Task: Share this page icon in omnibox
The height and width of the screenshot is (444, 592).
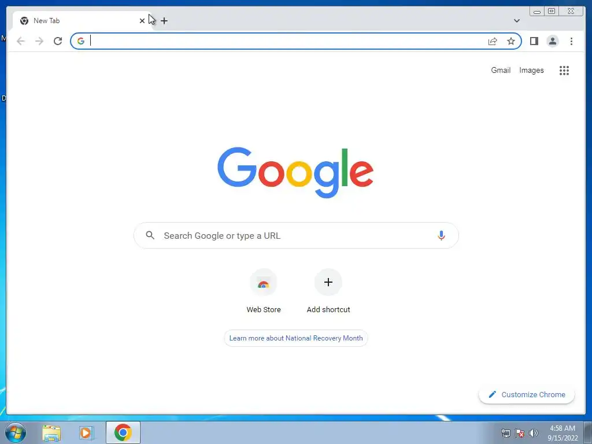Action: (x=493, y=41)
